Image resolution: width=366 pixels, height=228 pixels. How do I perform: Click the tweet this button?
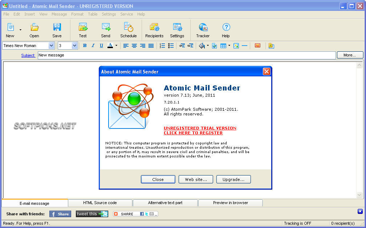pos(92,214)
